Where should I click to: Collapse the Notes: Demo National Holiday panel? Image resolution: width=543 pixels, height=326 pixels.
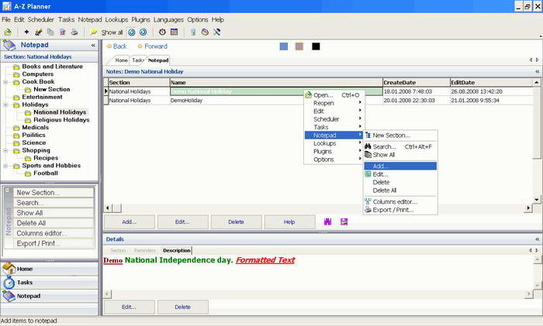click(x=537, y=71)
